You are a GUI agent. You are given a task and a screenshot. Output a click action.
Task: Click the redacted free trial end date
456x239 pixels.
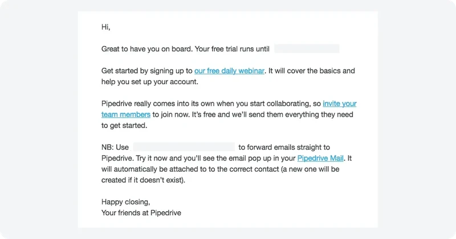point(307,49)
